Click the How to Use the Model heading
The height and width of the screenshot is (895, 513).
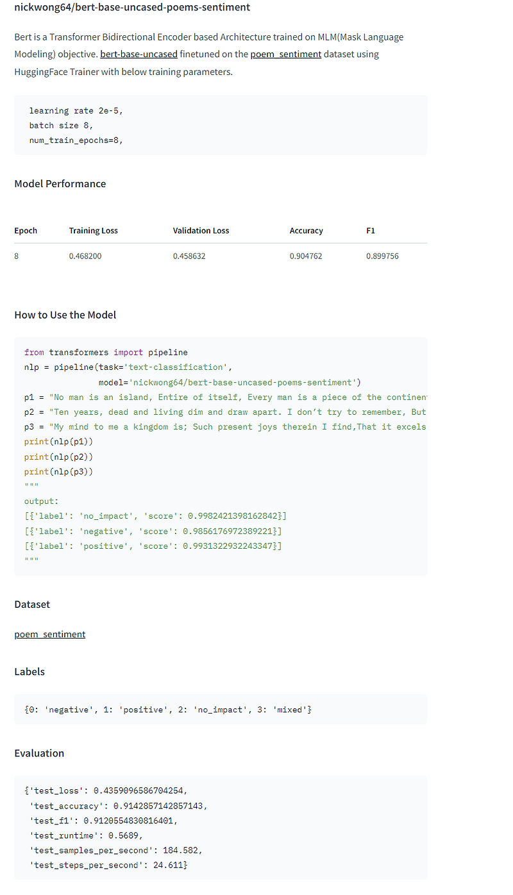(x=65, y=315)
